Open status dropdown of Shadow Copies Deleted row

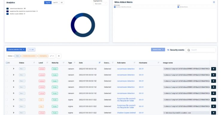coord(22,113)
